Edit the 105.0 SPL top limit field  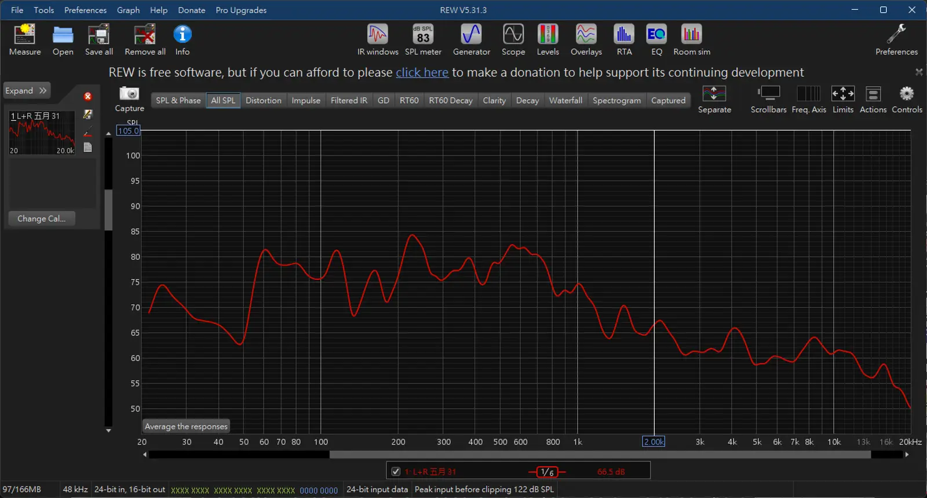pos(128,131)
